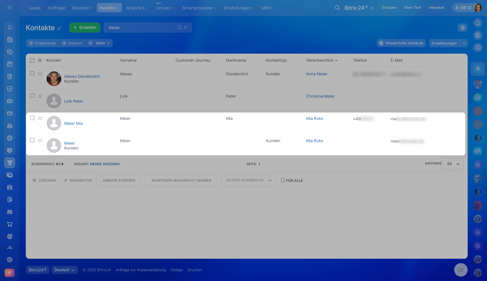Image resolution: width=487 pixels, height=281 pixels.
Task: Open the tasks checkmark icon in left sidebar
Action: 10,89
